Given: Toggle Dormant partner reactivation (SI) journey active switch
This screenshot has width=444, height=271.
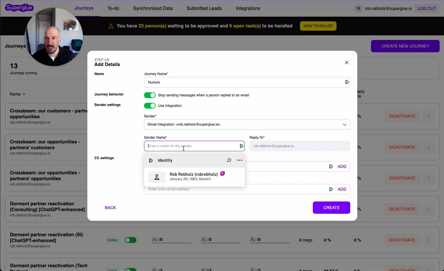Looking at the screenshot, I should 130,240.
